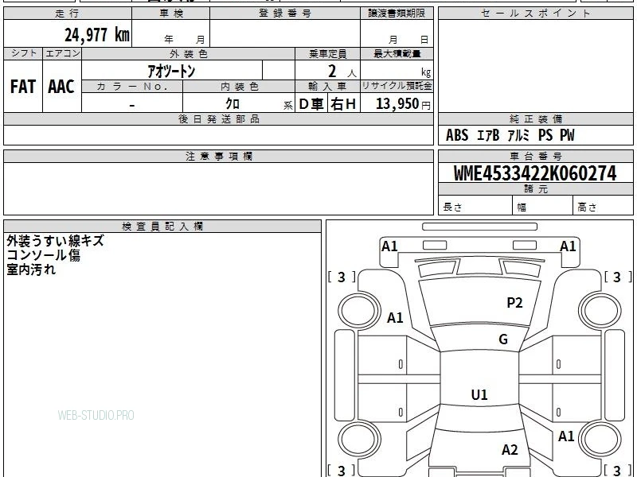Image resolution: width=637 pixels, height=477 pixels.
Task: Select inspector note 室内汚れ
Action: click(x=31, y=270)
